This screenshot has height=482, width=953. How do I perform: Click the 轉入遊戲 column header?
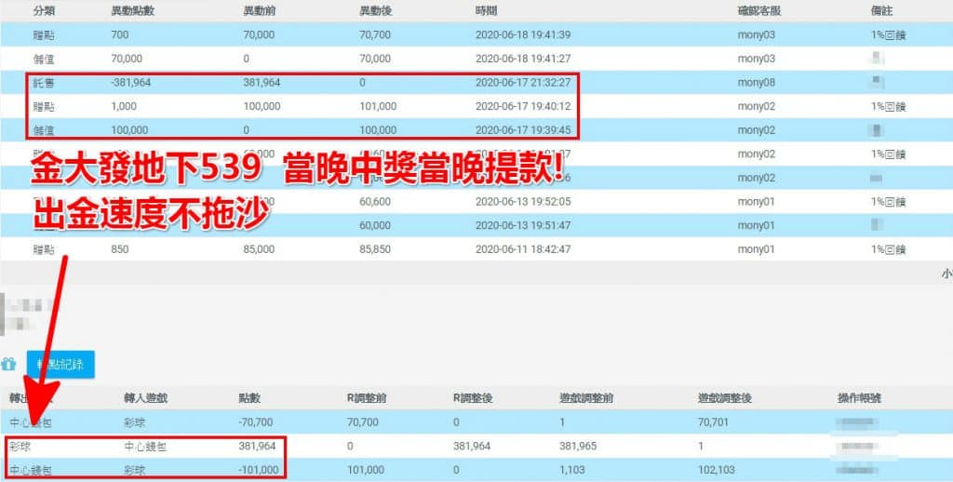pyautogui.click(x=146, y=398)
